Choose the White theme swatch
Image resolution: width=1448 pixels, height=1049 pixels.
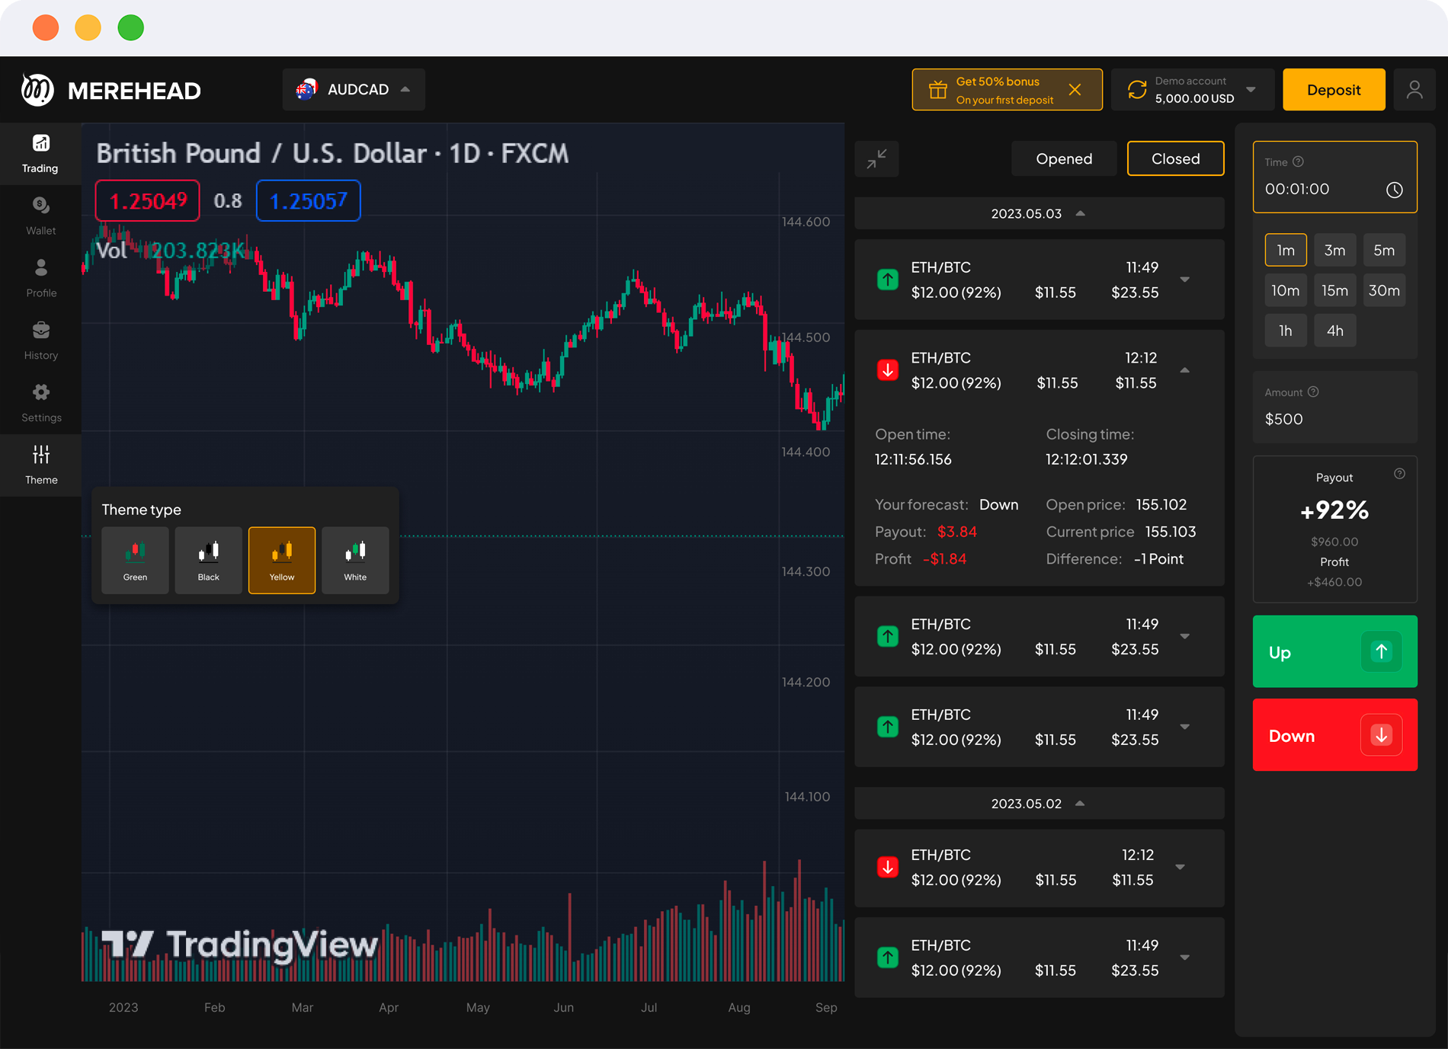[355, 560]
